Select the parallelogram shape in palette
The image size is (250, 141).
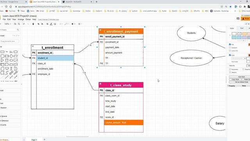tap(16, 56)
